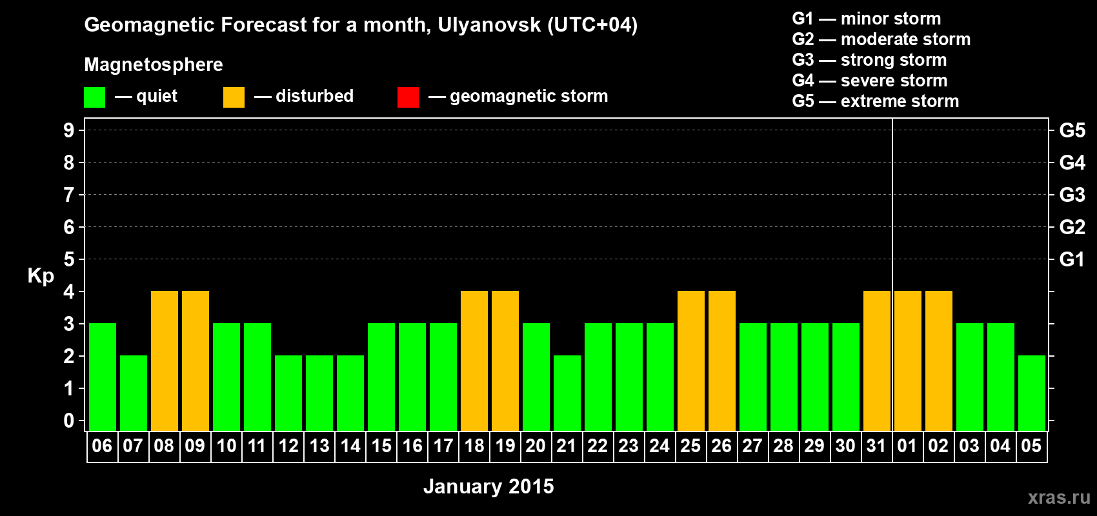
Task: Click the date label 29 on the axis
Action: [x=814, y=446]
